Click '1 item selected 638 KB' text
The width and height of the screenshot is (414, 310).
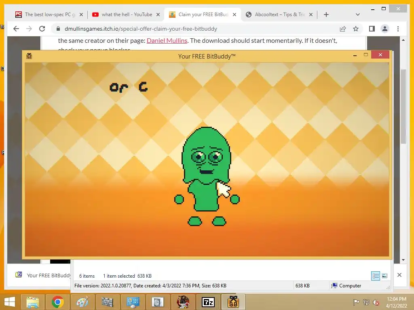coord(127,276)
